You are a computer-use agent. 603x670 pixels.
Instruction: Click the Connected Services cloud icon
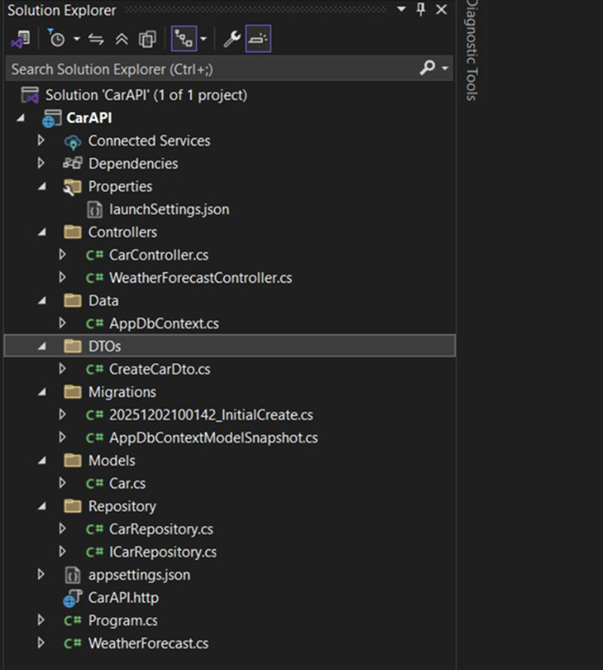pos(73,141)
